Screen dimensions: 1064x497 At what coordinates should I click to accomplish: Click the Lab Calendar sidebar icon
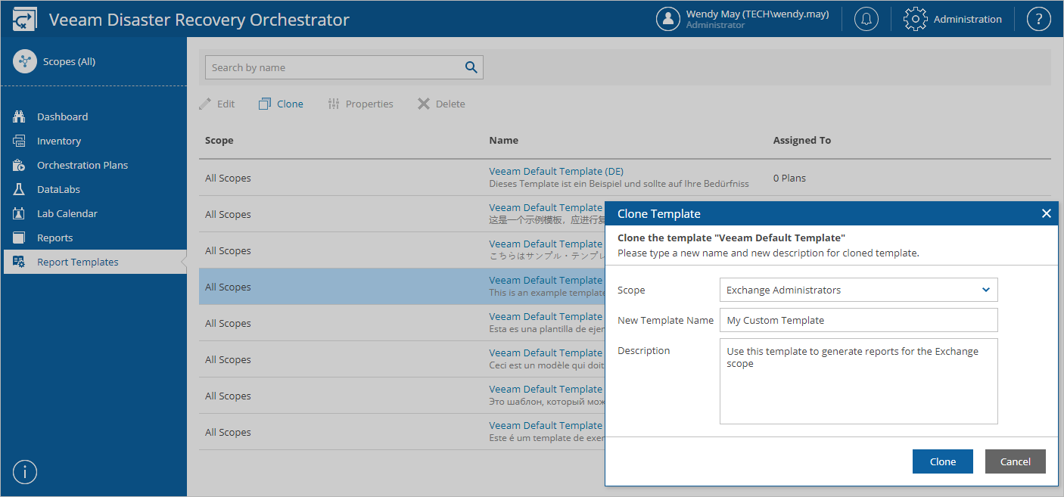[x=20, y=213]
